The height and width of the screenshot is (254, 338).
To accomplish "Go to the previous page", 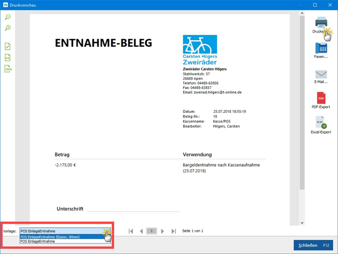I will pyautogui.click(x=141, y=231).
